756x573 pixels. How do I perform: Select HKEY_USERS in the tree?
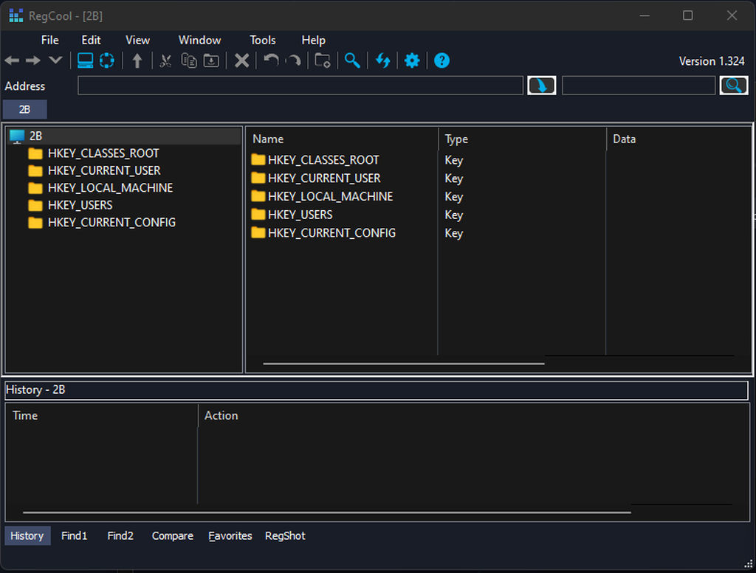click(x=80, y=206)
